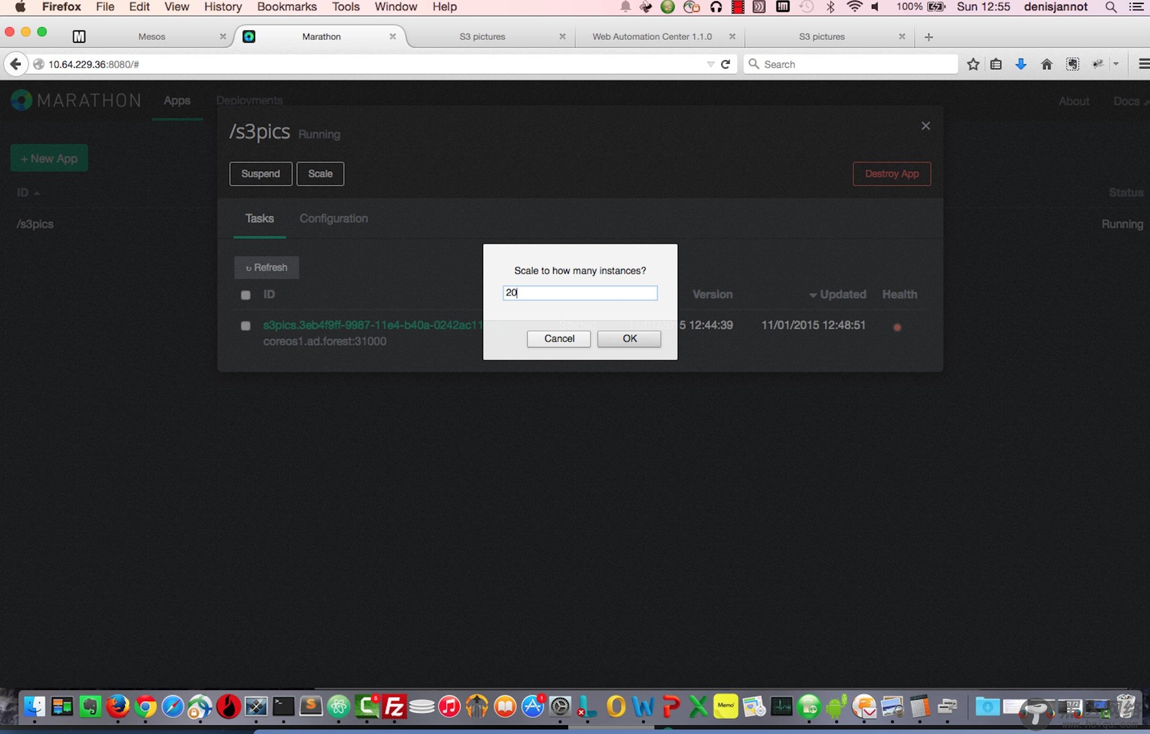Viewport: 1150px width, 734px height.
Task: Open Finder from the dock
Action: tap(35, 706)
